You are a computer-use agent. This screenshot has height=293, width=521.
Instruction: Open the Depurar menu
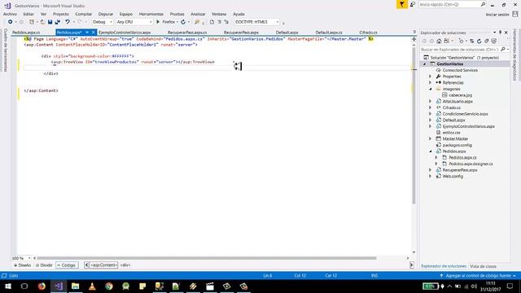coord(106,14)
